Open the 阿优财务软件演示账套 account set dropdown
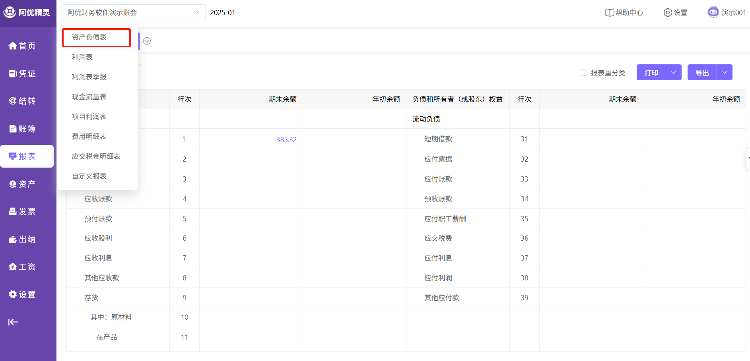750x361 pixels. [133, 12]
